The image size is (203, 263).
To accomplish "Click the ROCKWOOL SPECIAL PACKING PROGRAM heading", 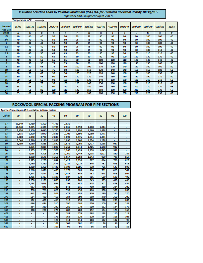I will click(x=68, y=105).
